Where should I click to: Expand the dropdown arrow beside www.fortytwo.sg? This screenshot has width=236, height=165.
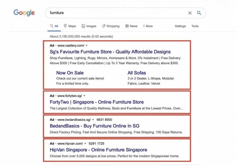(84, 96)
